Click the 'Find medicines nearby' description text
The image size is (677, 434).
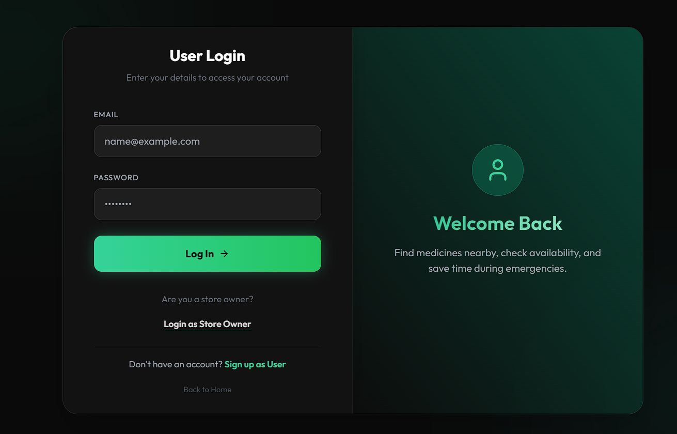tap(498, 261)
